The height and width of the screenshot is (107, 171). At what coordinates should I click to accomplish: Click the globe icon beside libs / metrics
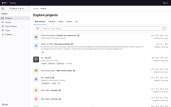(53, 78)
